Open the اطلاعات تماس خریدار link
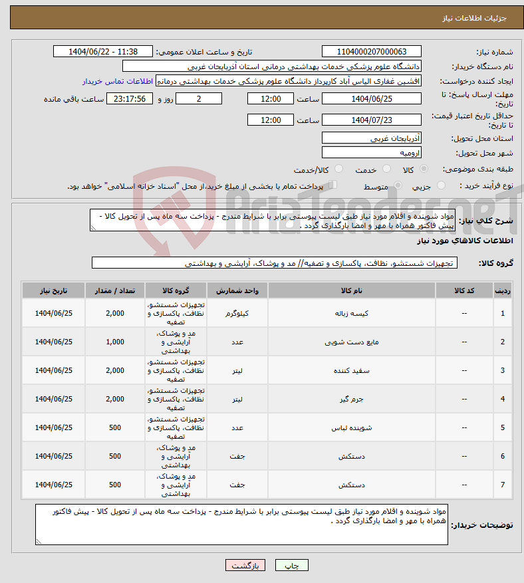 [x=118, y=81]
